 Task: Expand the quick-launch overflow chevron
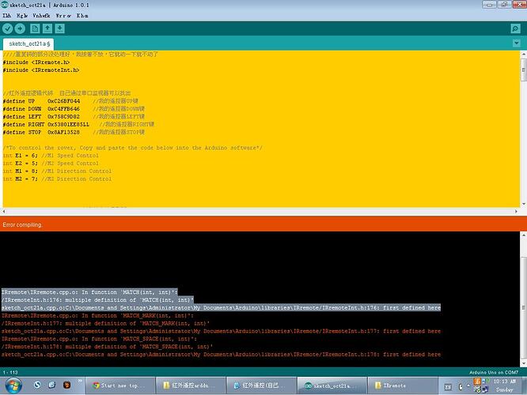click(80, 381)
